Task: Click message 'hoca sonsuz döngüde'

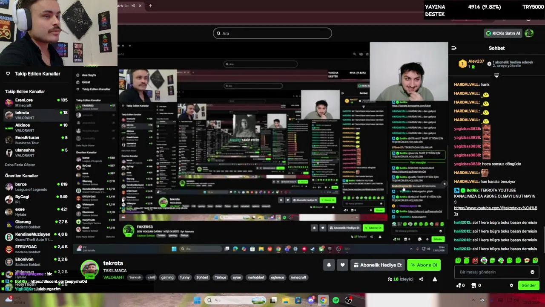Action: coord(501,164)
